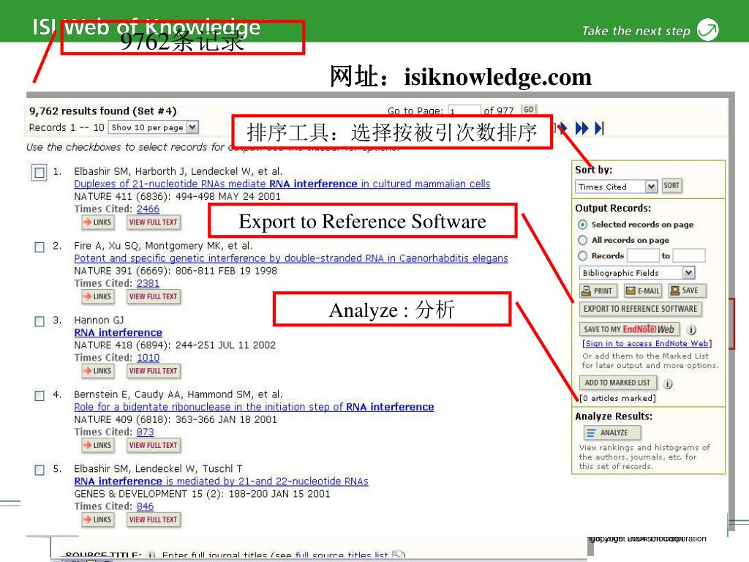Print the output records
Screen dimensions: 749x562
pos(598,291)
